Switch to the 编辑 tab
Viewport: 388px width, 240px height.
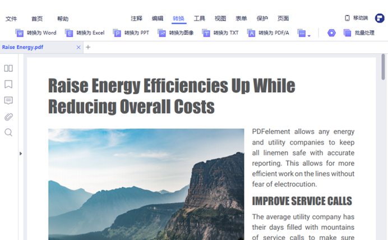click(x=158, y=19)
